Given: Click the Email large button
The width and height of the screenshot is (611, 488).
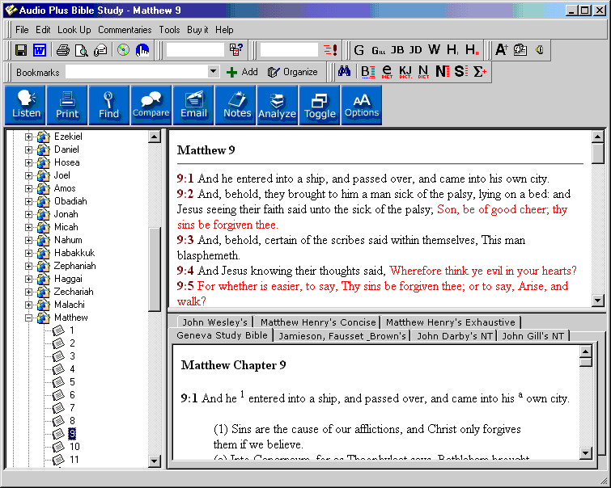Looking at the screenshot, I should 193,105.
